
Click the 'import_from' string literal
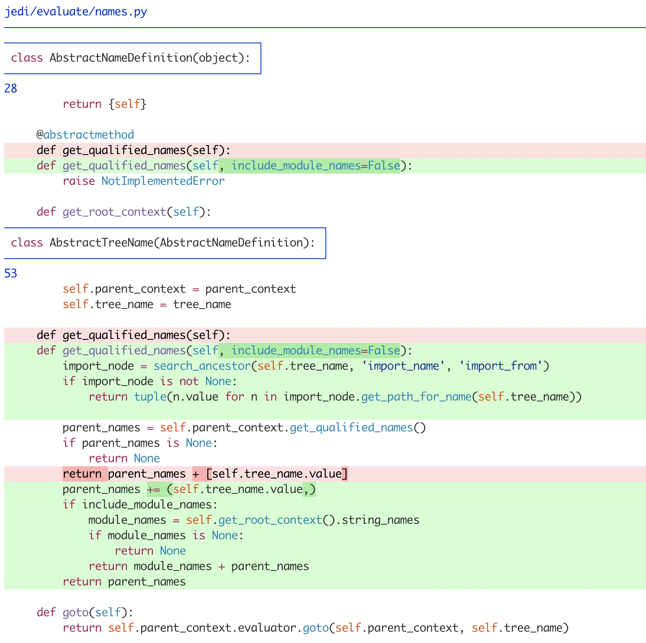pos(501,366)
